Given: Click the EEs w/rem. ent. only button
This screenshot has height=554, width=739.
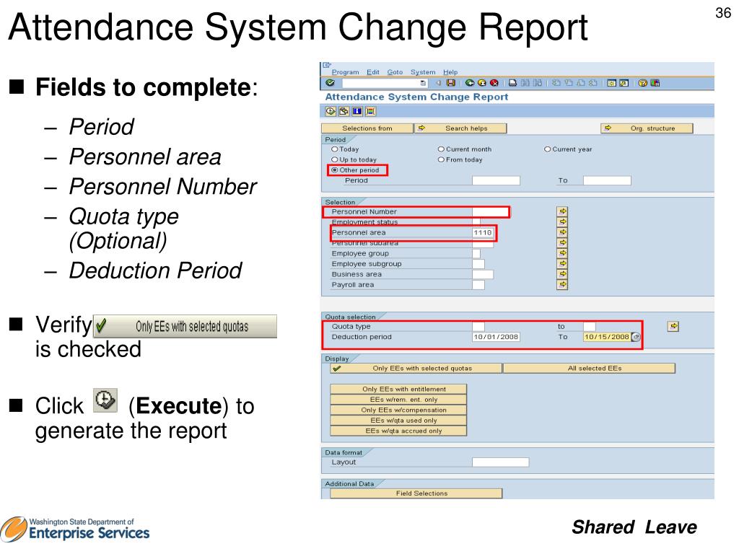Looking at the screenshot, I should click(398, 399).
